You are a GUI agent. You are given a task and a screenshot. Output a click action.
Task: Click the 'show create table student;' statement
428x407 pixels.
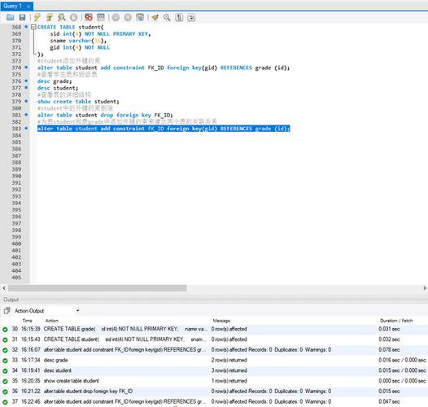click(x=78, y=102)
